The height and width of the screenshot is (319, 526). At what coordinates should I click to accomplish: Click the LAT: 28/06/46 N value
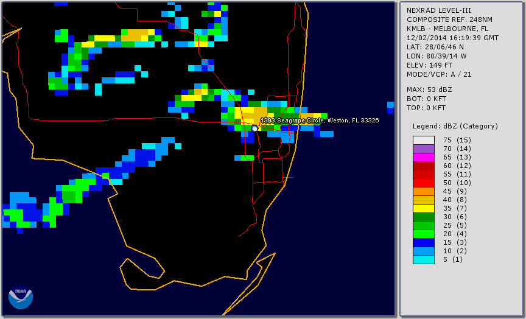pos(435,47)
